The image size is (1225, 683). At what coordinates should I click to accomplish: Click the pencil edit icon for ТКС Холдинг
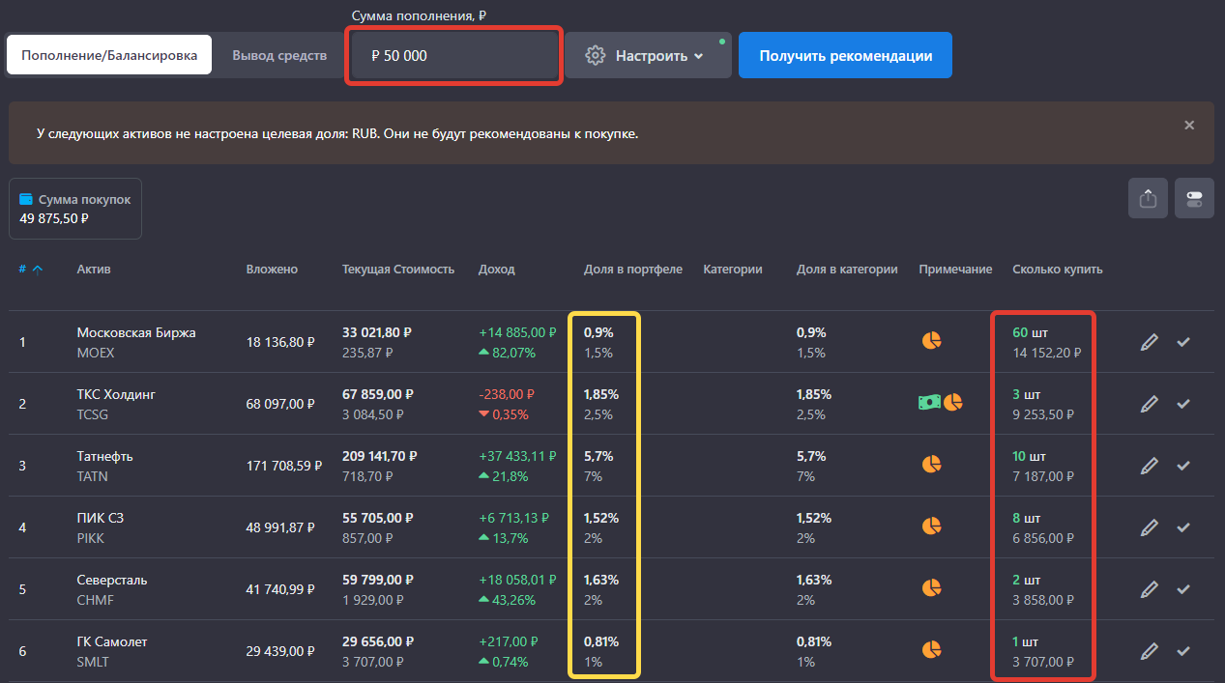[x=1149, y=404]
